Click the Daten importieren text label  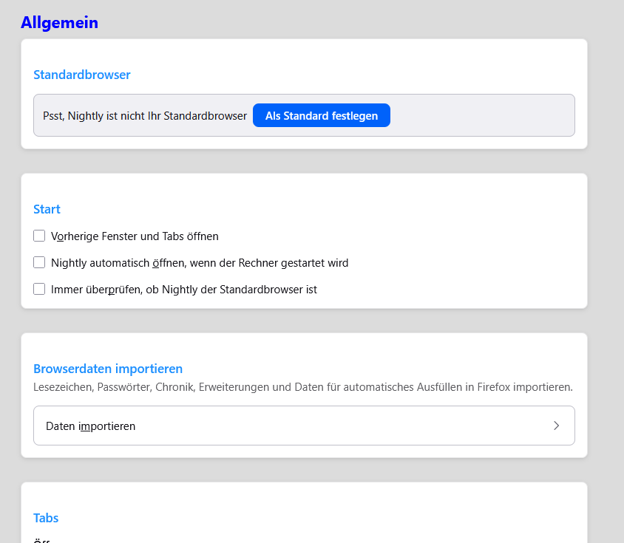(90, 426)
